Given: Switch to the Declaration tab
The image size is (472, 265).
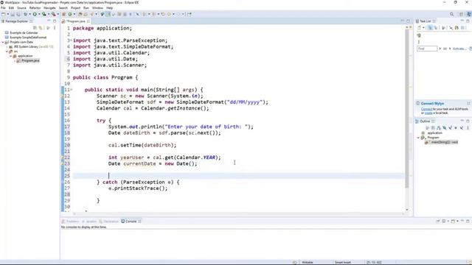Looking at the screenshot, I should (x=109, y=222).
